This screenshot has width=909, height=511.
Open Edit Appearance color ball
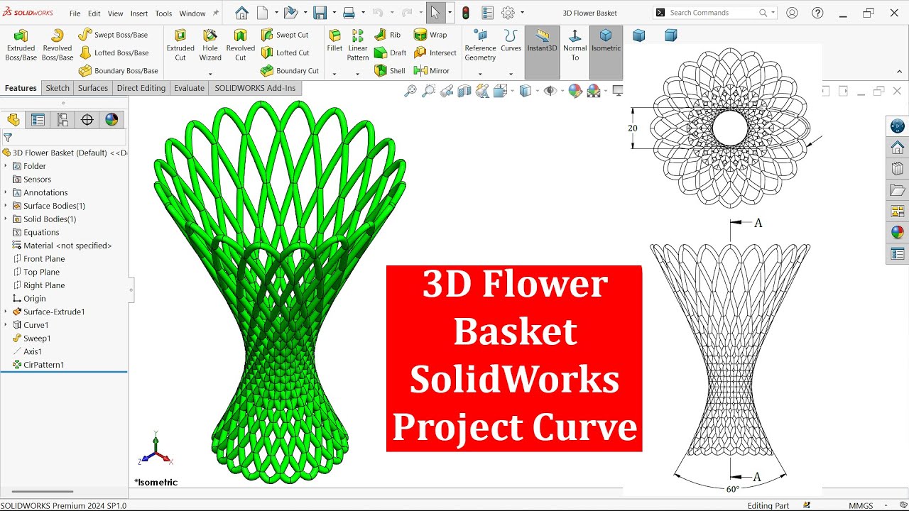click(x=575, y=90)
